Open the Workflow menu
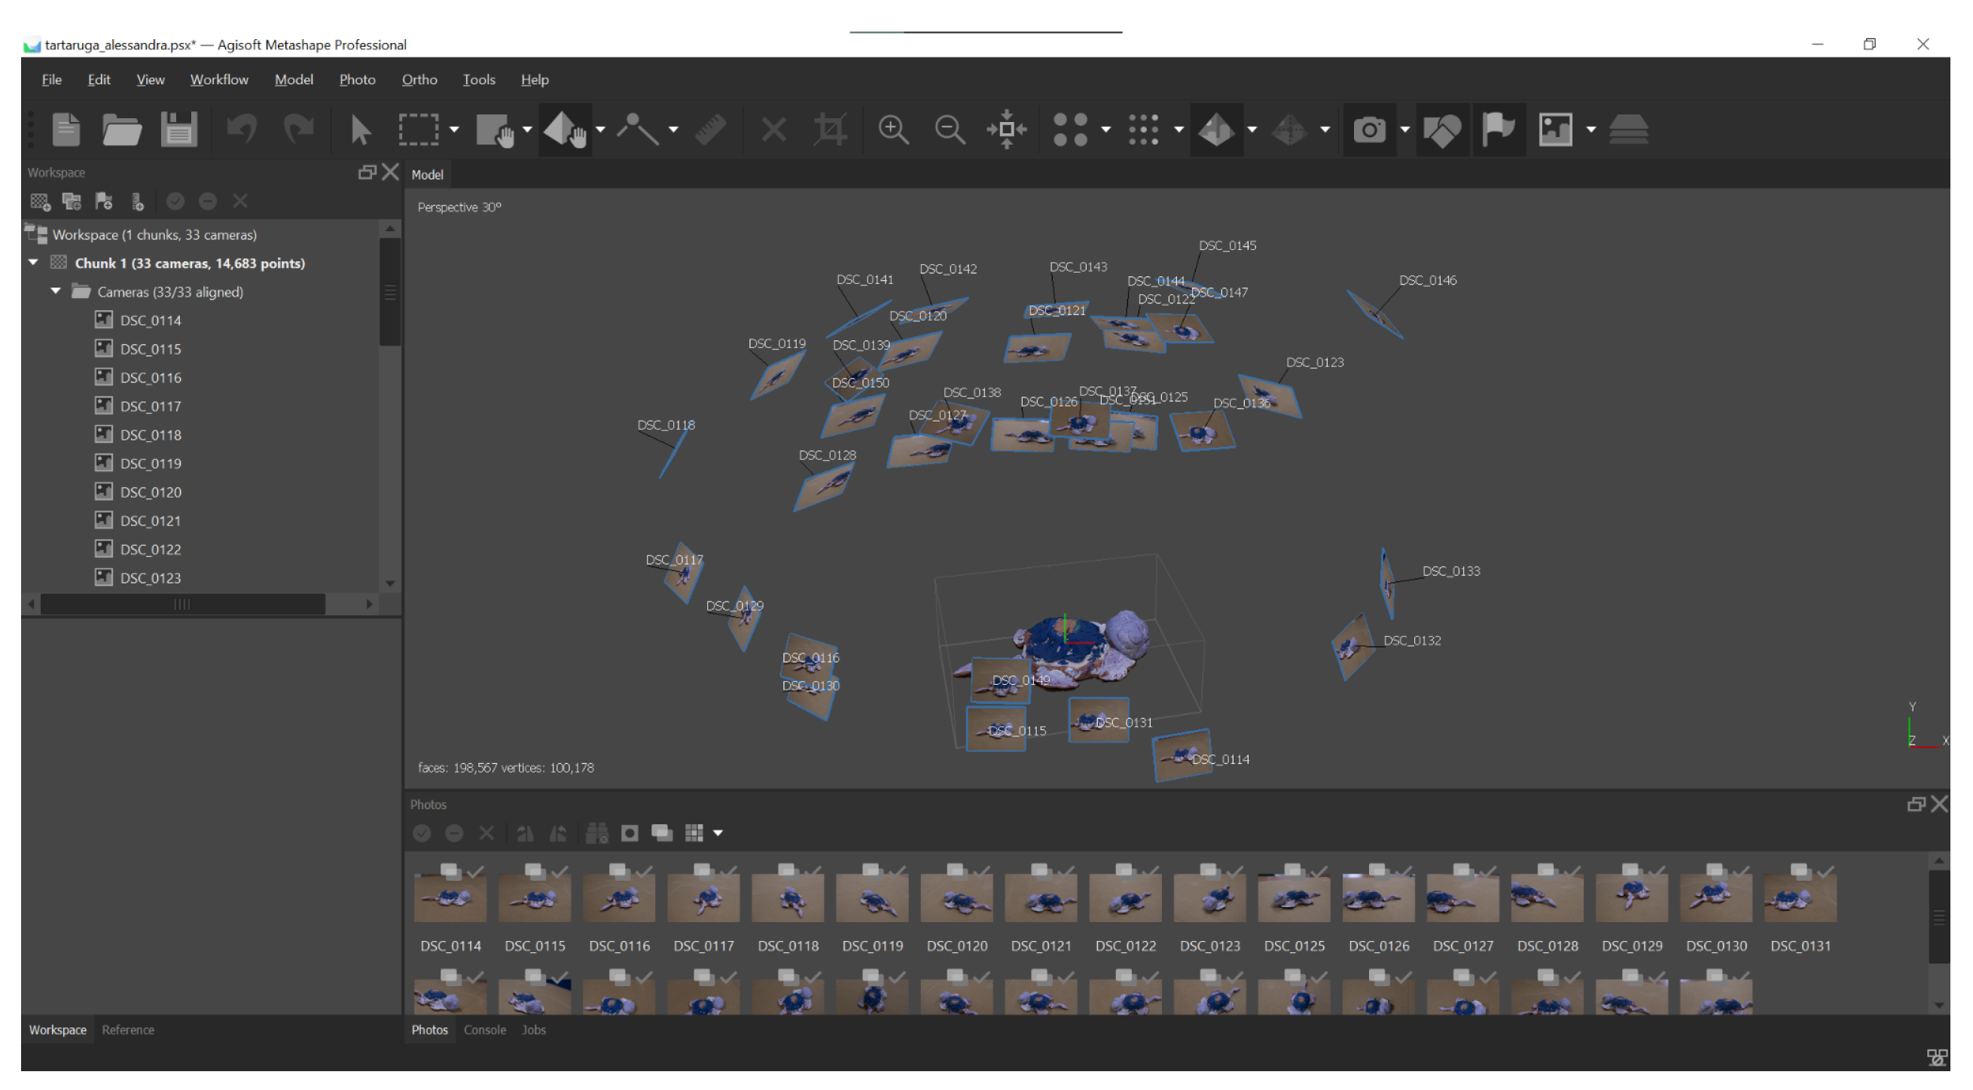 pyautogui.click(x=219, y=80)
